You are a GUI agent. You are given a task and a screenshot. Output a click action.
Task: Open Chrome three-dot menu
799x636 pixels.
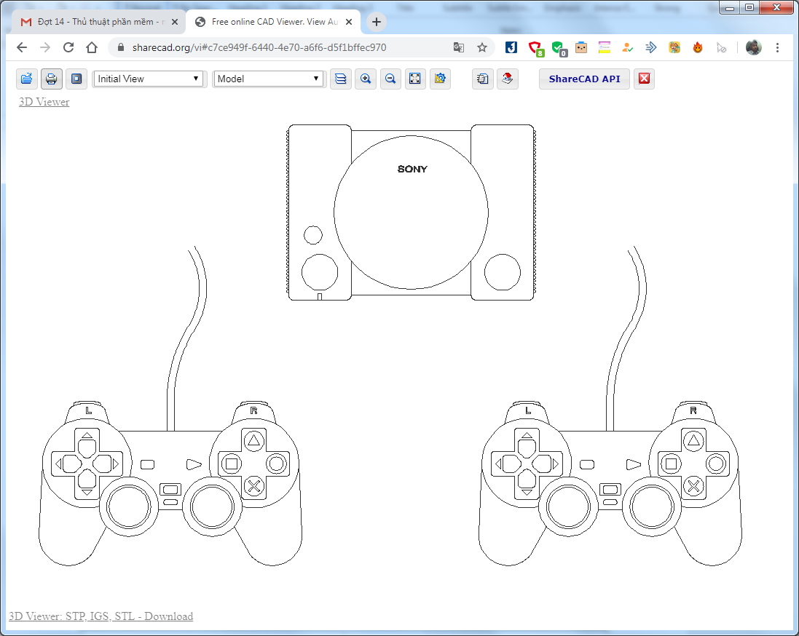pyautogui.click(x=778, y=47)
